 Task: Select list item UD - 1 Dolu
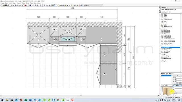(x=164, y=14)
